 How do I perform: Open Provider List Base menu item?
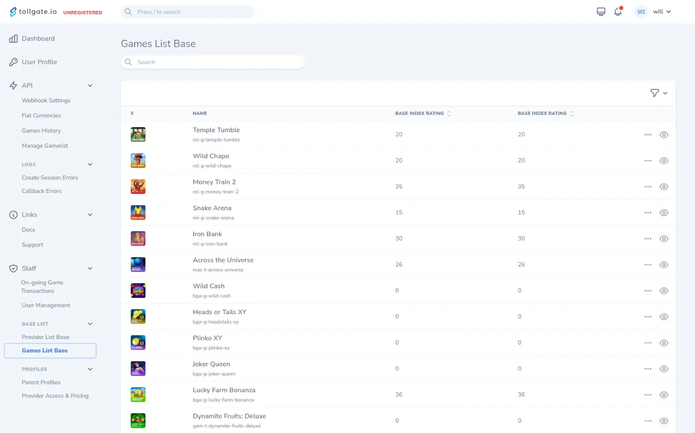46,337
